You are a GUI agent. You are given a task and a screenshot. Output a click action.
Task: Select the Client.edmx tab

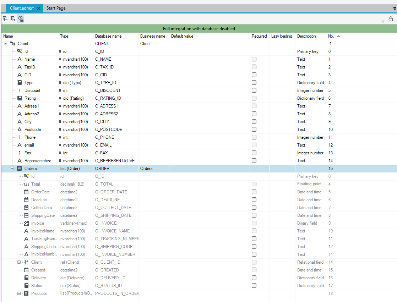point(22,8)
